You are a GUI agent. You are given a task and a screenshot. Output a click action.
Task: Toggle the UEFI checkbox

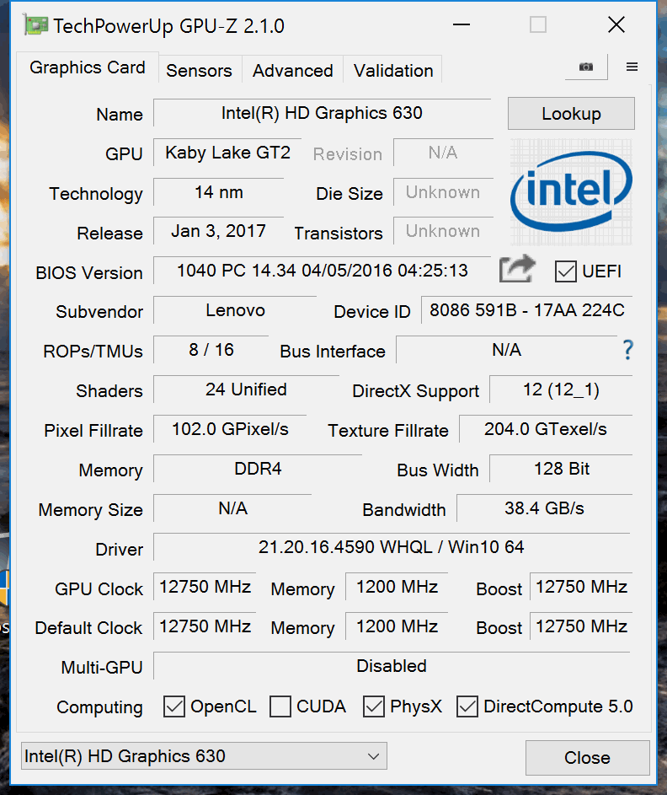coord(565,271)
